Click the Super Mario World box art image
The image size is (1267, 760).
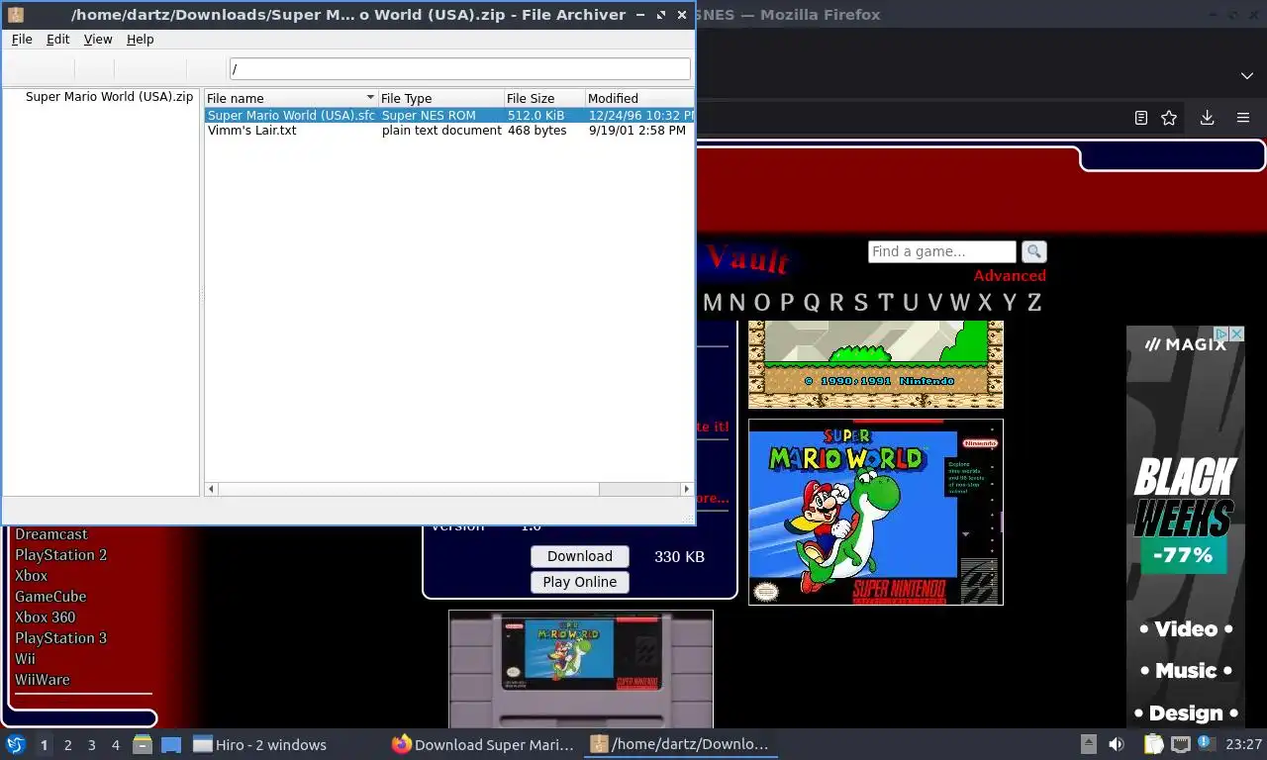[876, 512]
